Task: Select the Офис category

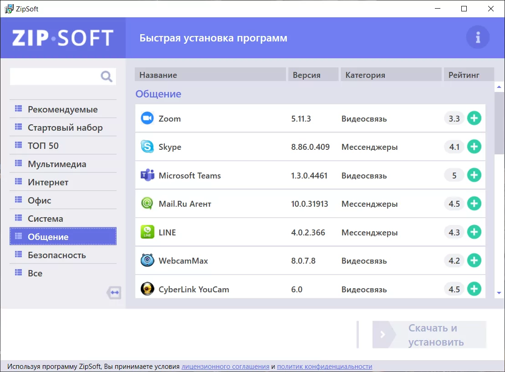Action: pyautogui.click(x=63, y=200)
